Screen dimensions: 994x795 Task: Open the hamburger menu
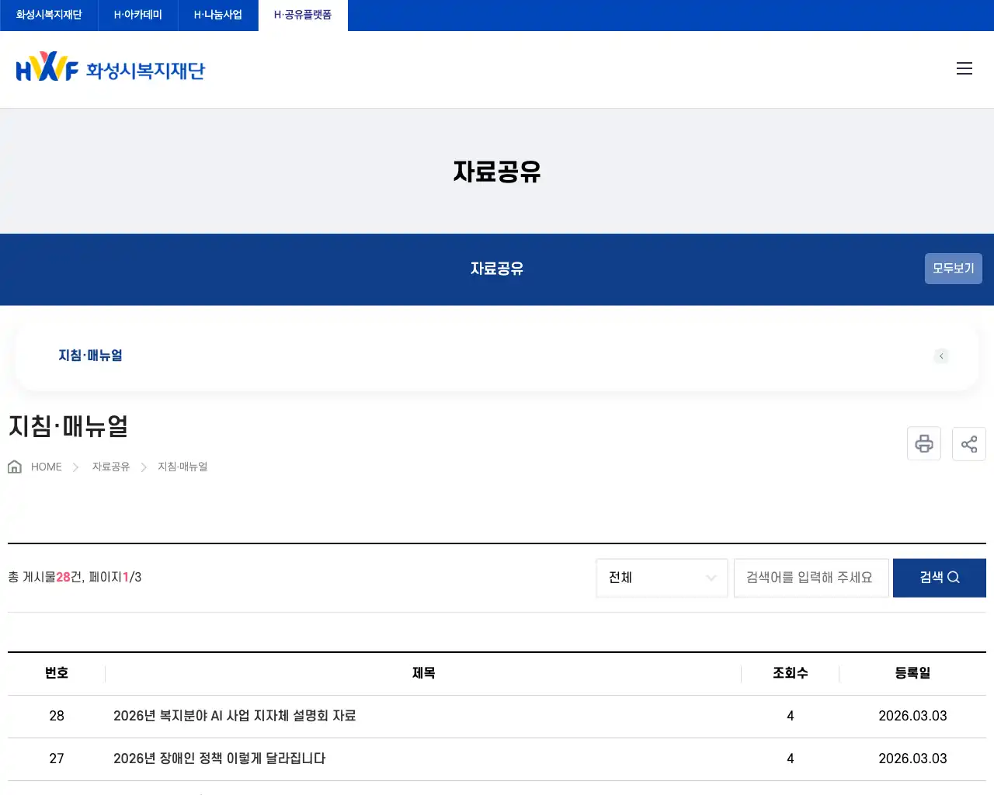point(964,68)
